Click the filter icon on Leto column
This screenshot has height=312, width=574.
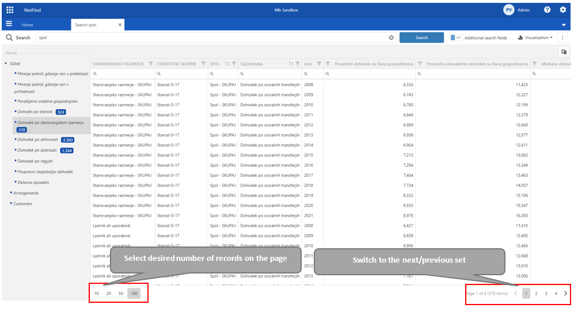(319, 64)
